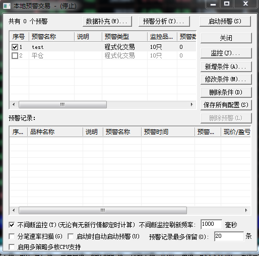Select the test alert name
This screenshot has height=256, width=259.
(38, 47)
